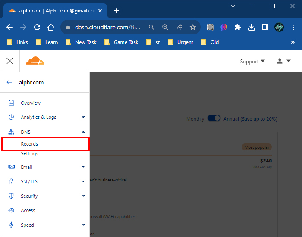Click the site padlock info icon
302x237 pixels.
68,27
